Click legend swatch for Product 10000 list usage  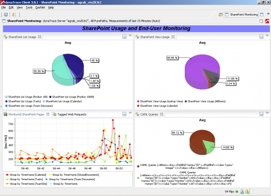(x=50, y=97)
